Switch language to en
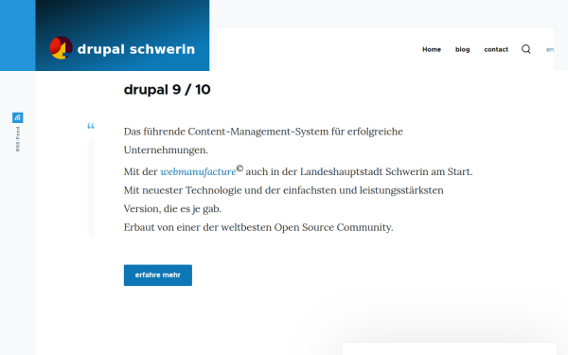 point(549,50)
